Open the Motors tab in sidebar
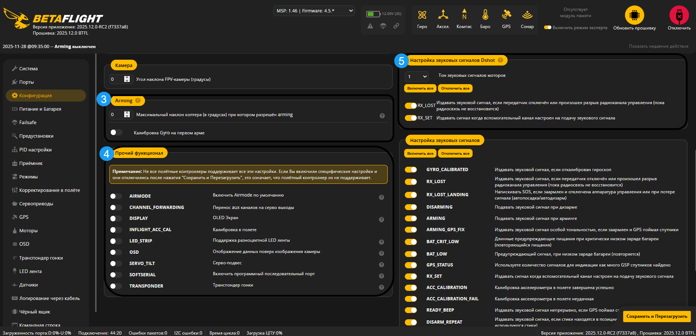 click(x=28, y=231)
